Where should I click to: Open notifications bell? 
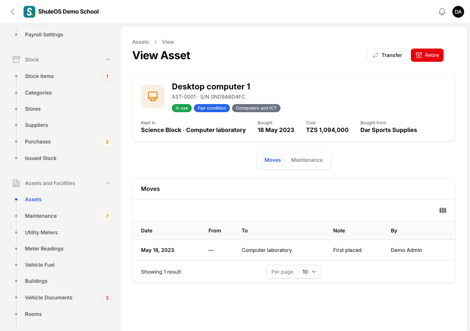(x=442, y=12)
